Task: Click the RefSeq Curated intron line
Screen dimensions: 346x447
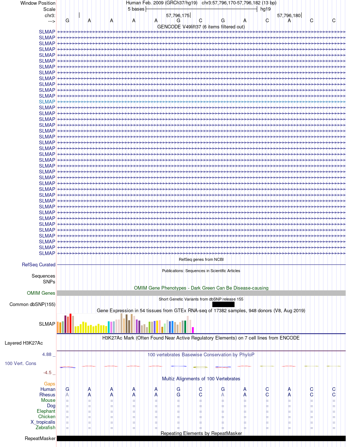Action: (x=201, y=264)
